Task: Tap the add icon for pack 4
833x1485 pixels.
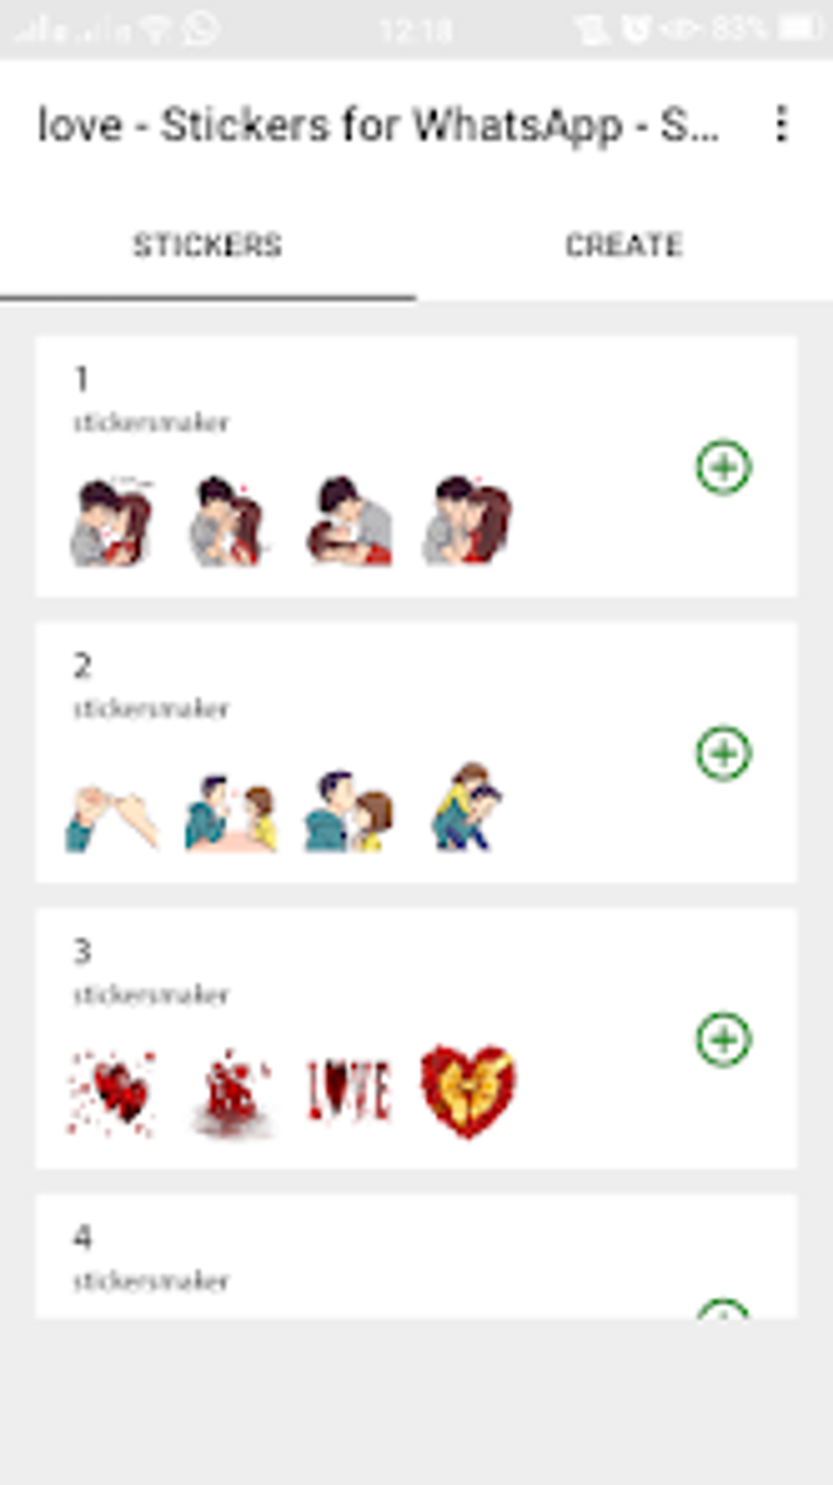Action: (x=724, y=1309)
